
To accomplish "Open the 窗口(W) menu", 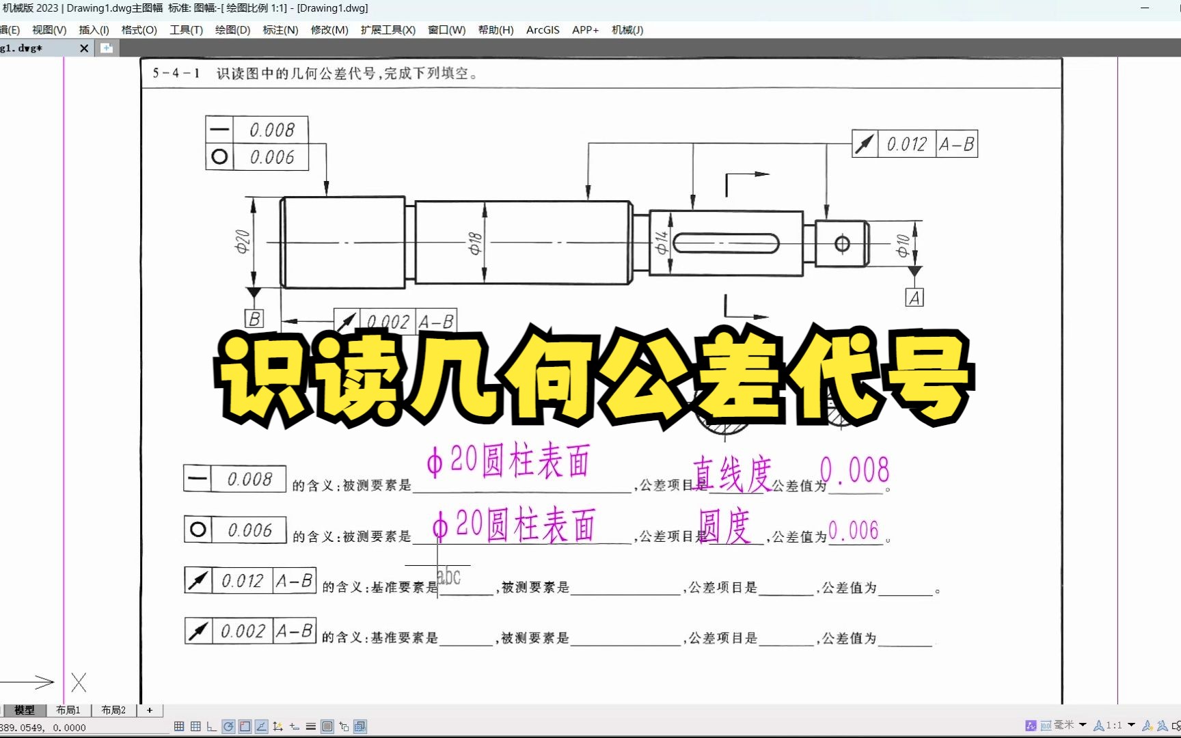I will tap(446, 30).
